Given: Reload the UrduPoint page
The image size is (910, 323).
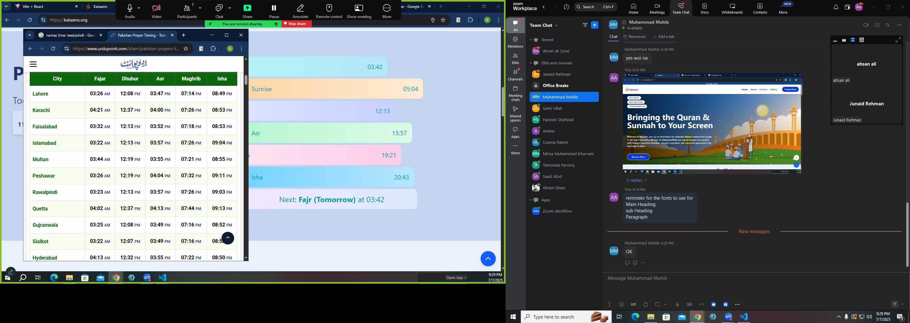Looking at the screenshot, I should click(53, 49).
